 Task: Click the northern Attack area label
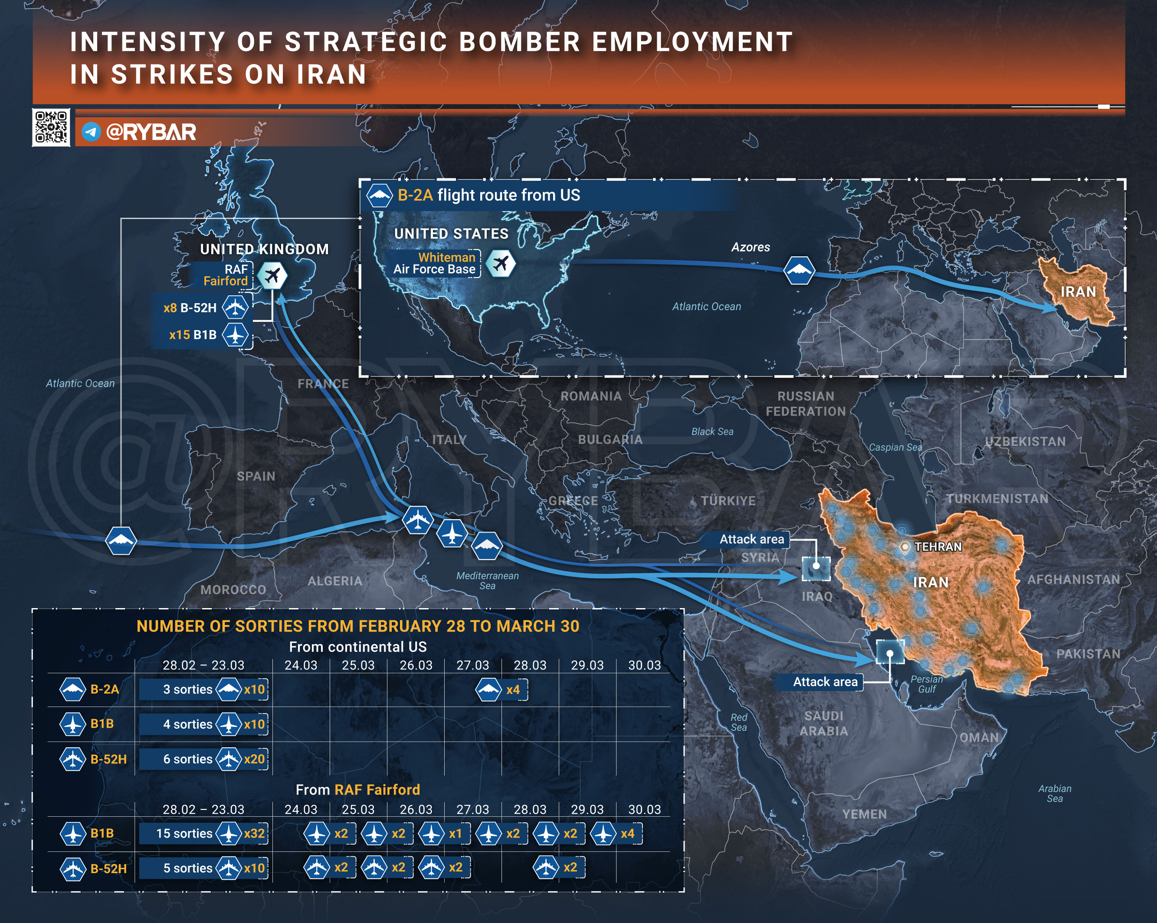click(x=751, y=539)
